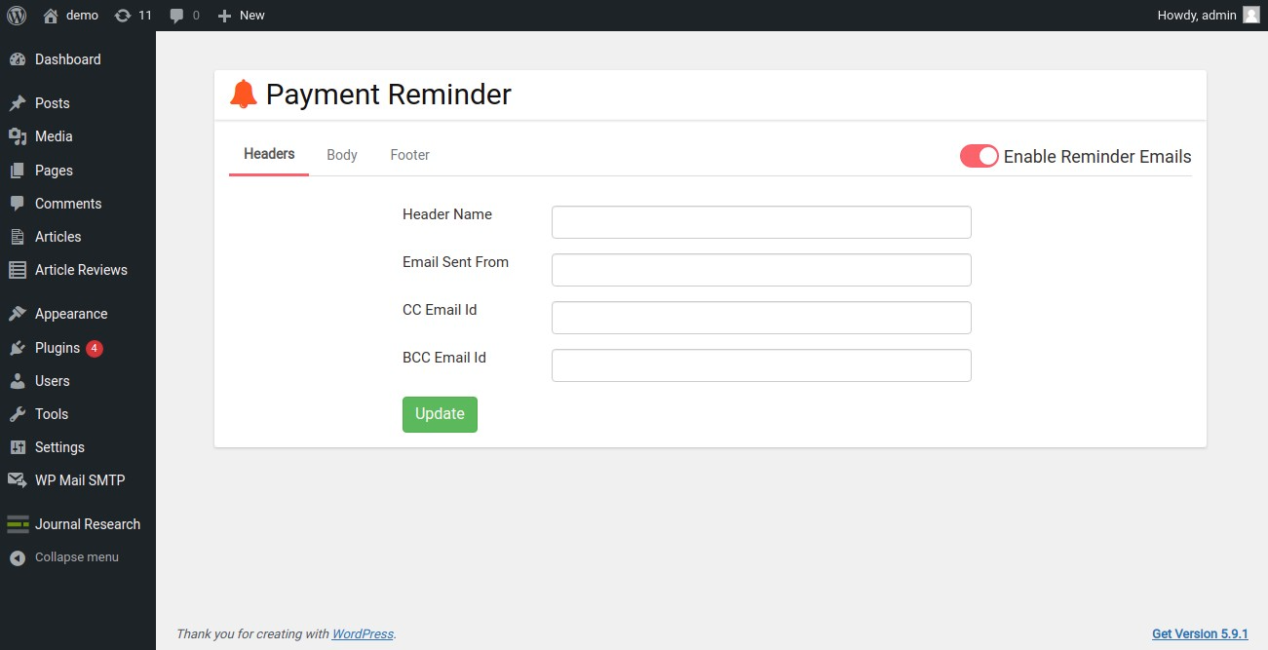Open the New content dropdown
The height and width of the screenshot is (650, 1268).
tap(241, 16)
